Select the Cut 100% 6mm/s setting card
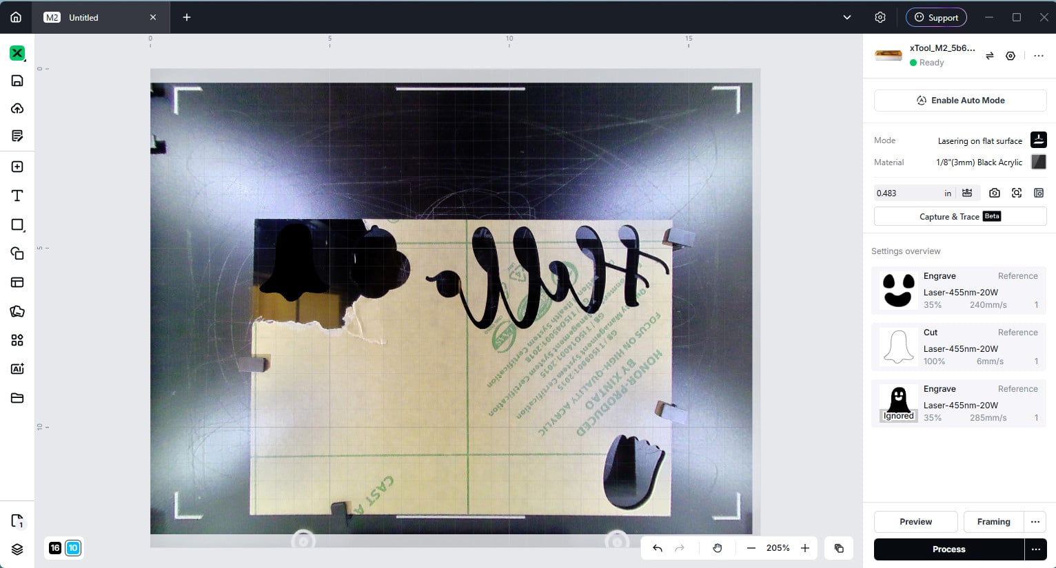 (x=959, y=347)
